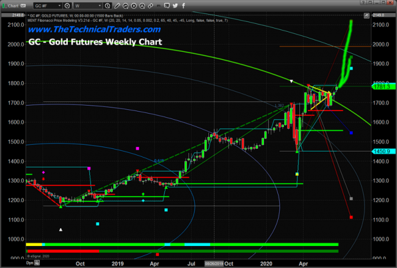397x268 pixels.
Task: Click the 08/26/2019 date marker on time axis
Action: coord(214,264)
